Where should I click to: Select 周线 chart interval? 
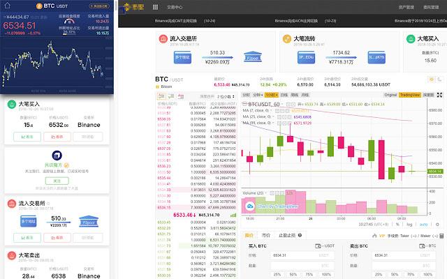[295, 95]
